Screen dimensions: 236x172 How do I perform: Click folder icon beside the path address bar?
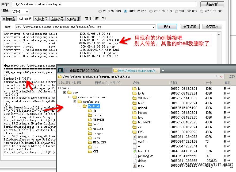click(60, 77)
